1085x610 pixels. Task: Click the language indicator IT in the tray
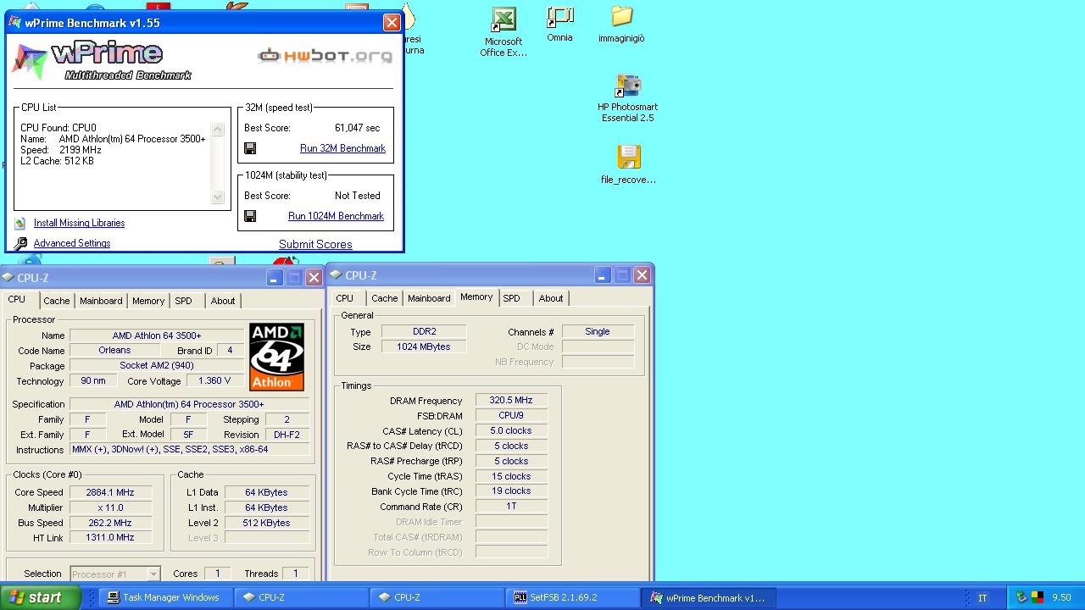click(x=982, y=598)
